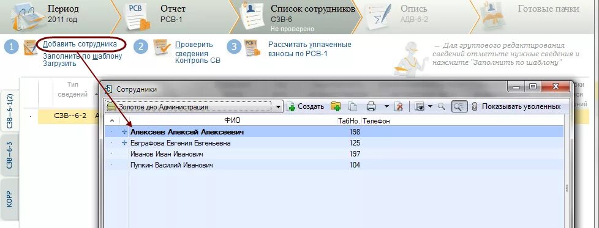Open the Опись АДВ-6-2 step
Viewport: 599px width, 228px height.
pyautogui.click(x=415, y=15)
